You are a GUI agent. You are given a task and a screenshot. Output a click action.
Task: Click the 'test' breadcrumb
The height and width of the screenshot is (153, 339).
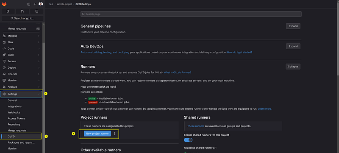[x=51, y=4]
